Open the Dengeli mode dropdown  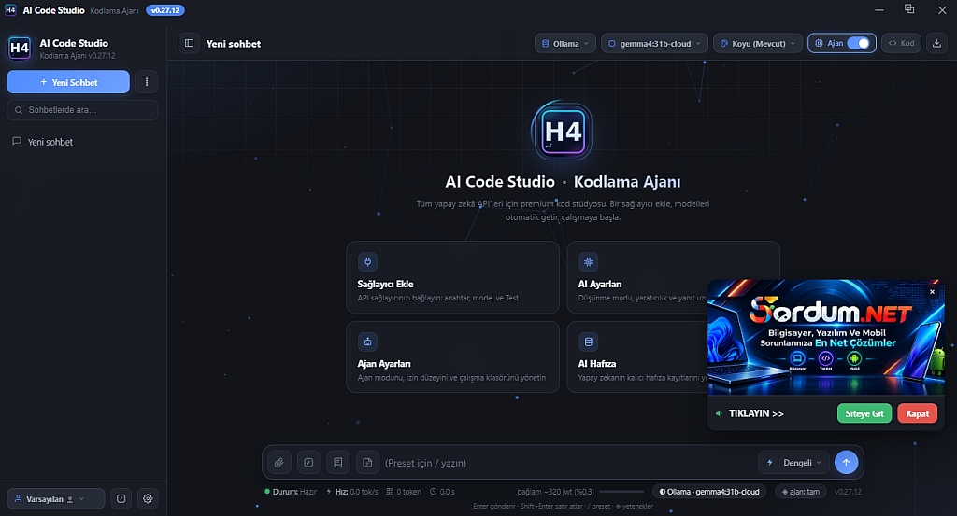[793, 463]
